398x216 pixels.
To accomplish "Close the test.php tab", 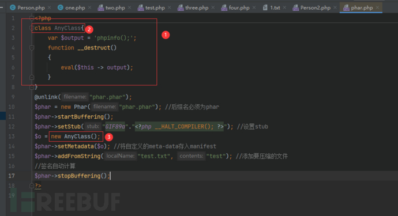I will click(170, 7).
